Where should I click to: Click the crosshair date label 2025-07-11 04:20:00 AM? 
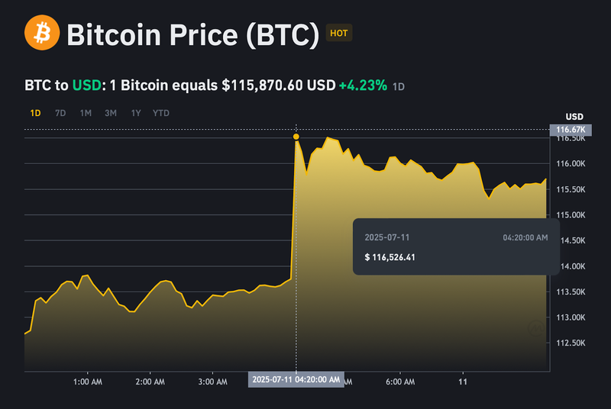click(x=296, y=379)
